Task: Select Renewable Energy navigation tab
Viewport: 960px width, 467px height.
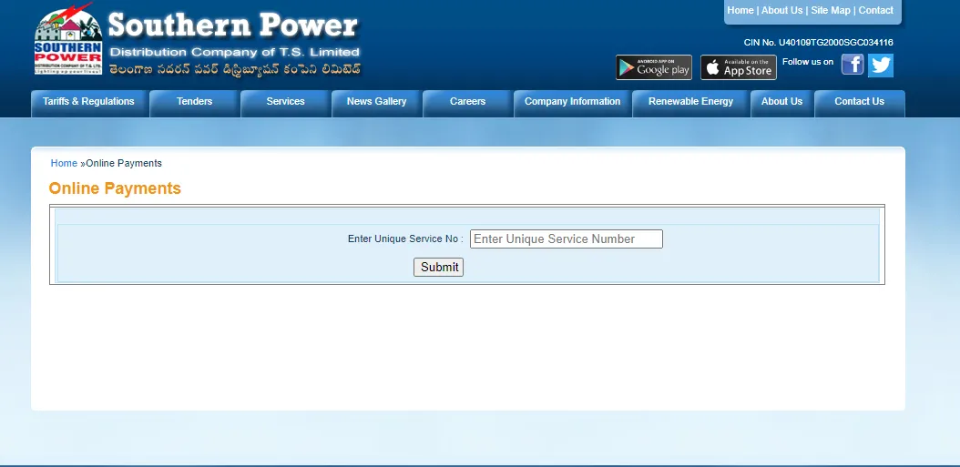Action: (690, 102)
